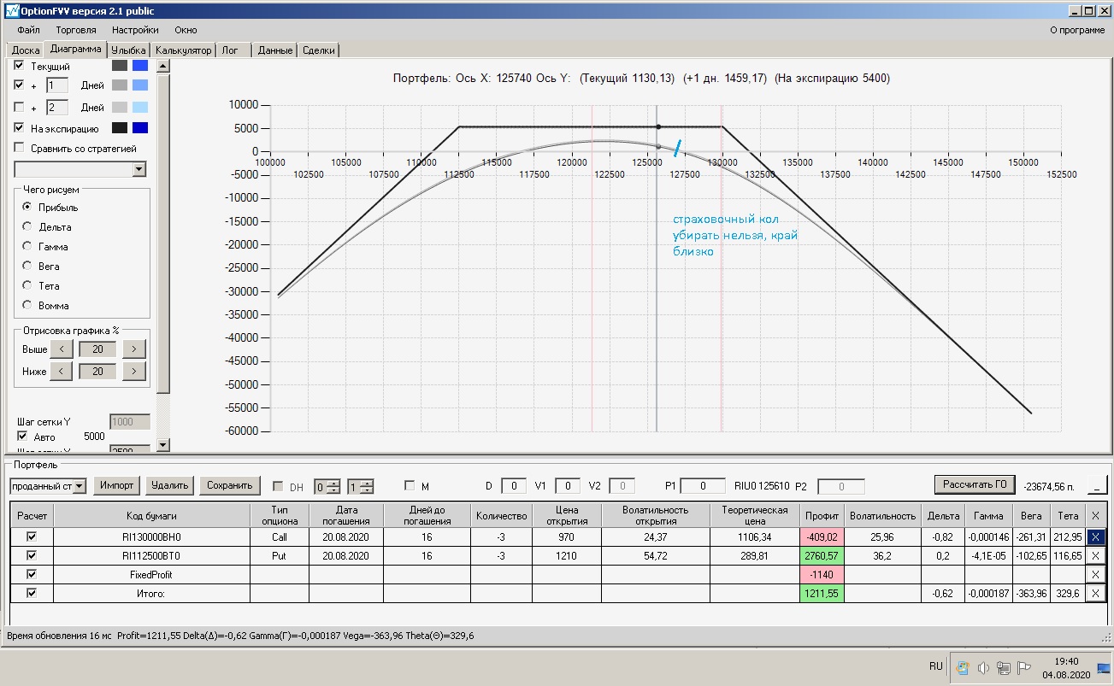The width and height of the screenshot is (1114, 686).
Task: Click the Рассчитать ГО button
Action: [x=975, y=484]
